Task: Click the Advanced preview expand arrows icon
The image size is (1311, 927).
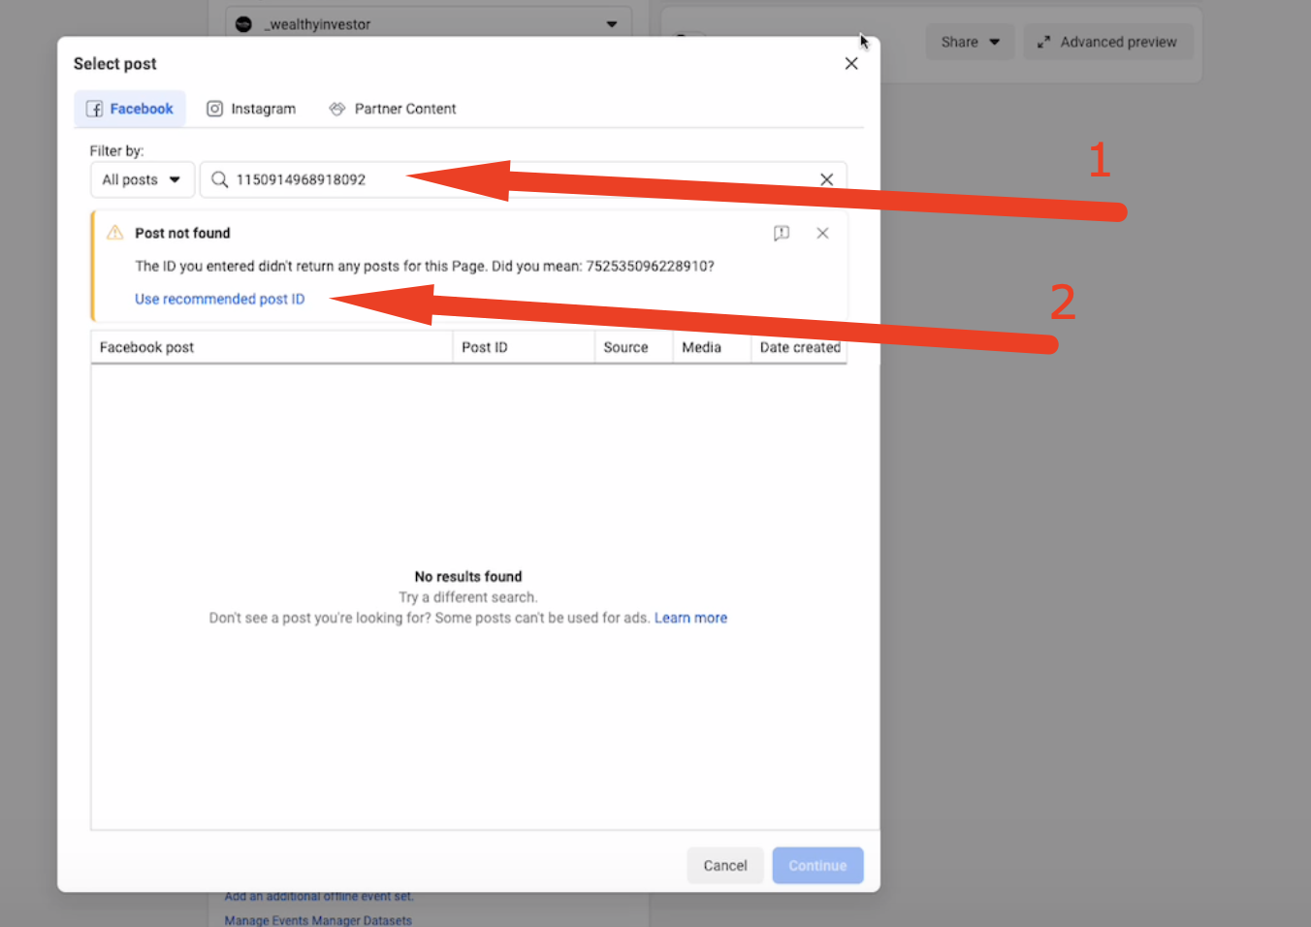Action: pos(1043,42)
